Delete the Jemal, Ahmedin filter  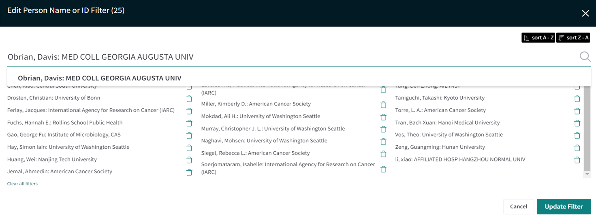coord(189,172)
